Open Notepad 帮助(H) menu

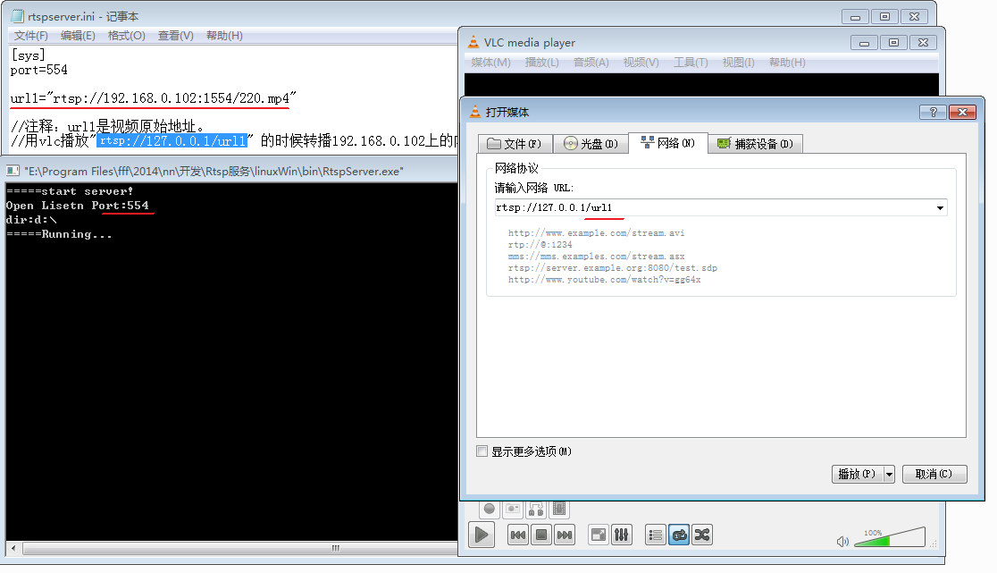click(x=224, y=36)
